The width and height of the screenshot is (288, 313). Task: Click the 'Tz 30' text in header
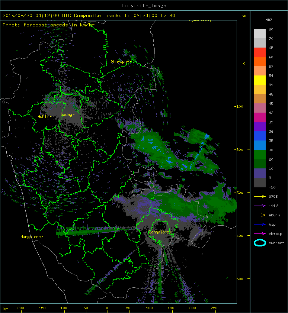point(168,16)
